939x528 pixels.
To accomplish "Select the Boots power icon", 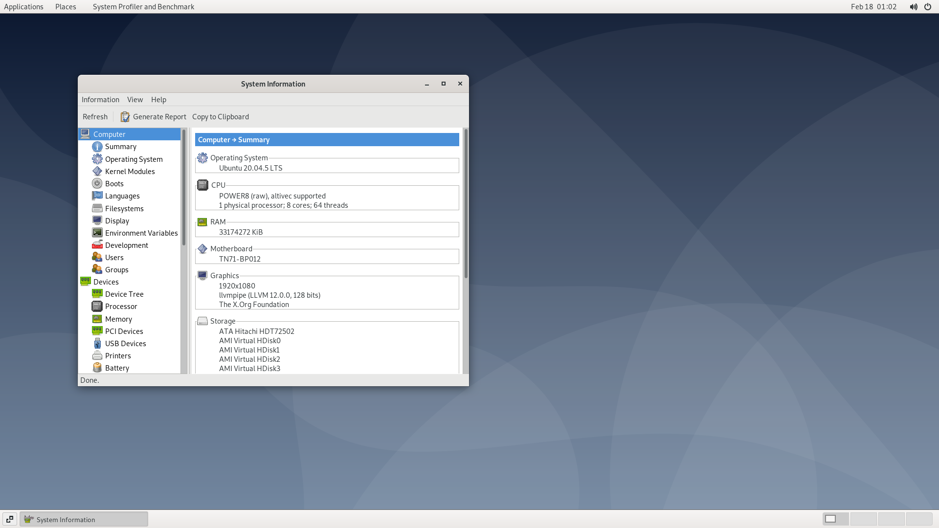I will click(x=97, y=184).
